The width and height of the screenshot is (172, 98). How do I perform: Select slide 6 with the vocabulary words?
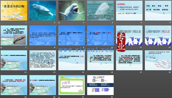click(158, 11)
